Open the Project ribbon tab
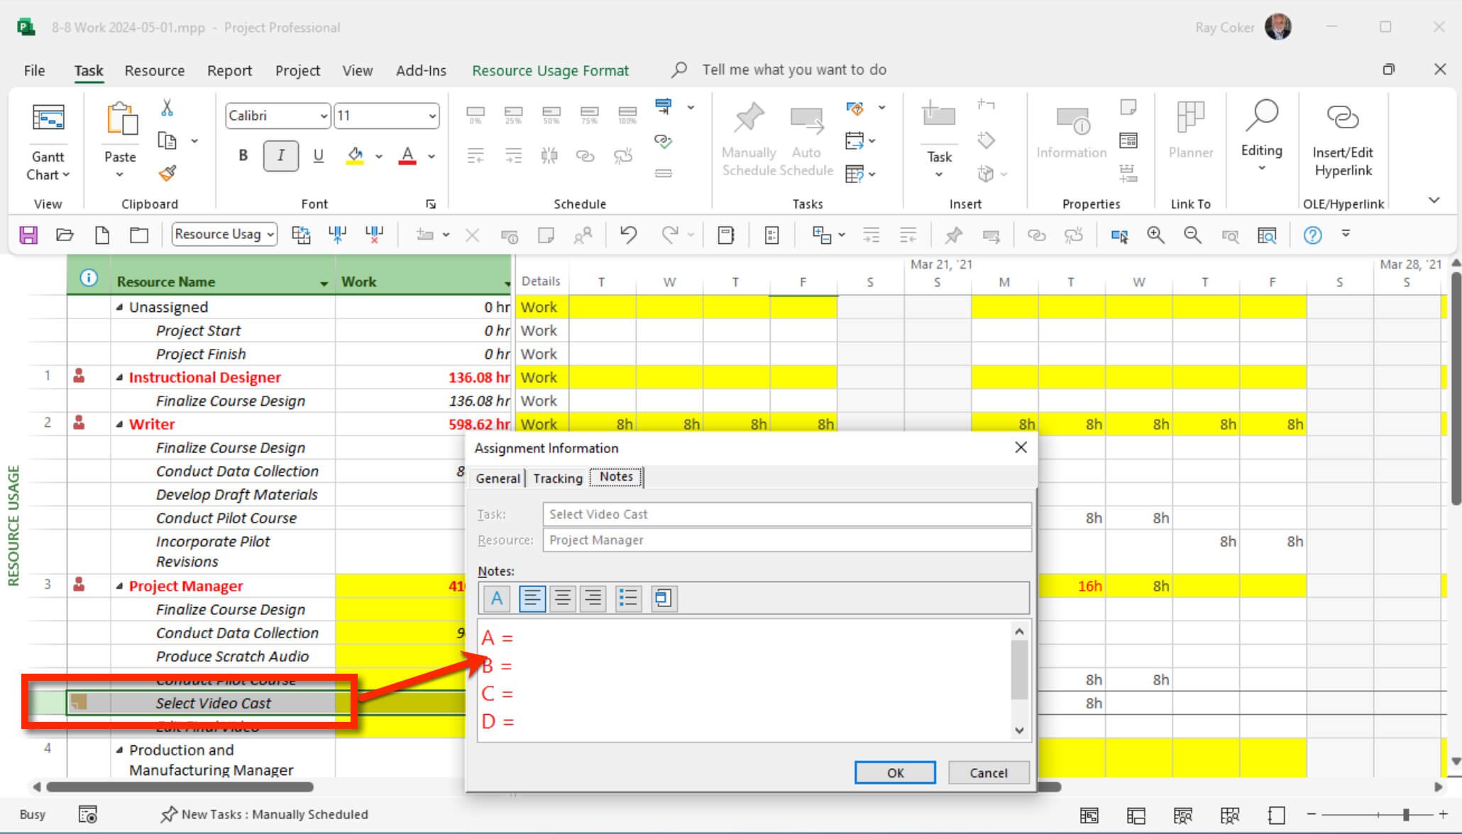 297,70
